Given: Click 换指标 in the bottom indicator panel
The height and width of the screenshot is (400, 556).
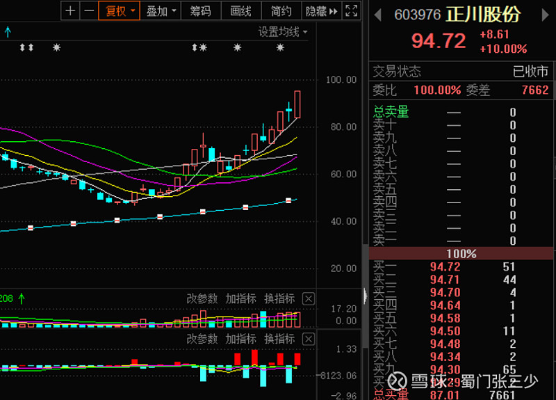Looking at the screenshot, I should coord(279,339).
